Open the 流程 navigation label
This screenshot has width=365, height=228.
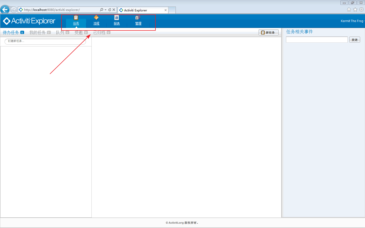click(96, 24)
